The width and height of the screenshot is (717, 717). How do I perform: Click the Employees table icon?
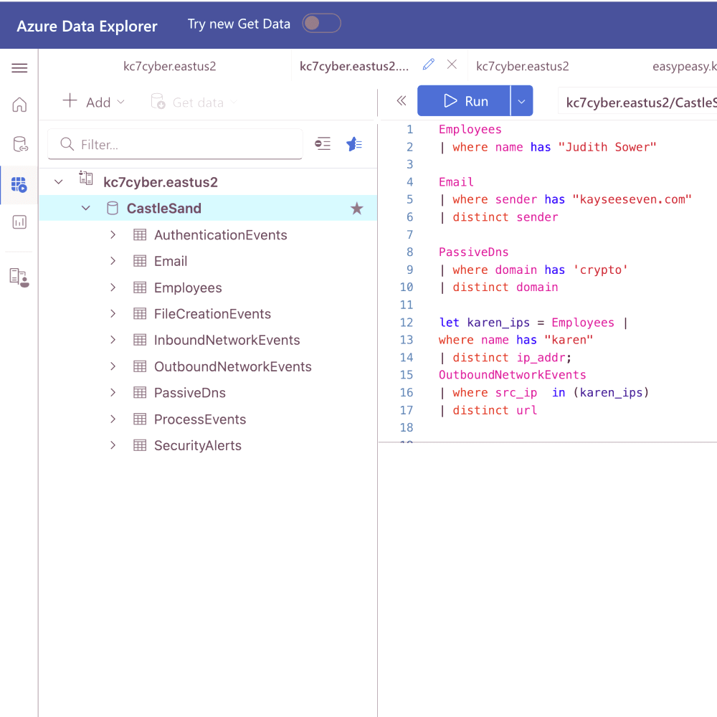pos(140,288)
